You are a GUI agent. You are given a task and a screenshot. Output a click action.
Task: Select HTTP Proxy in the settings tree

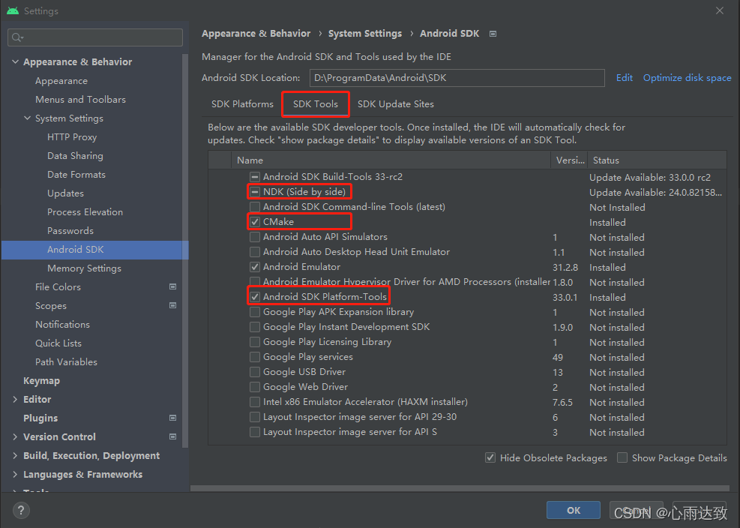[72, 137]
